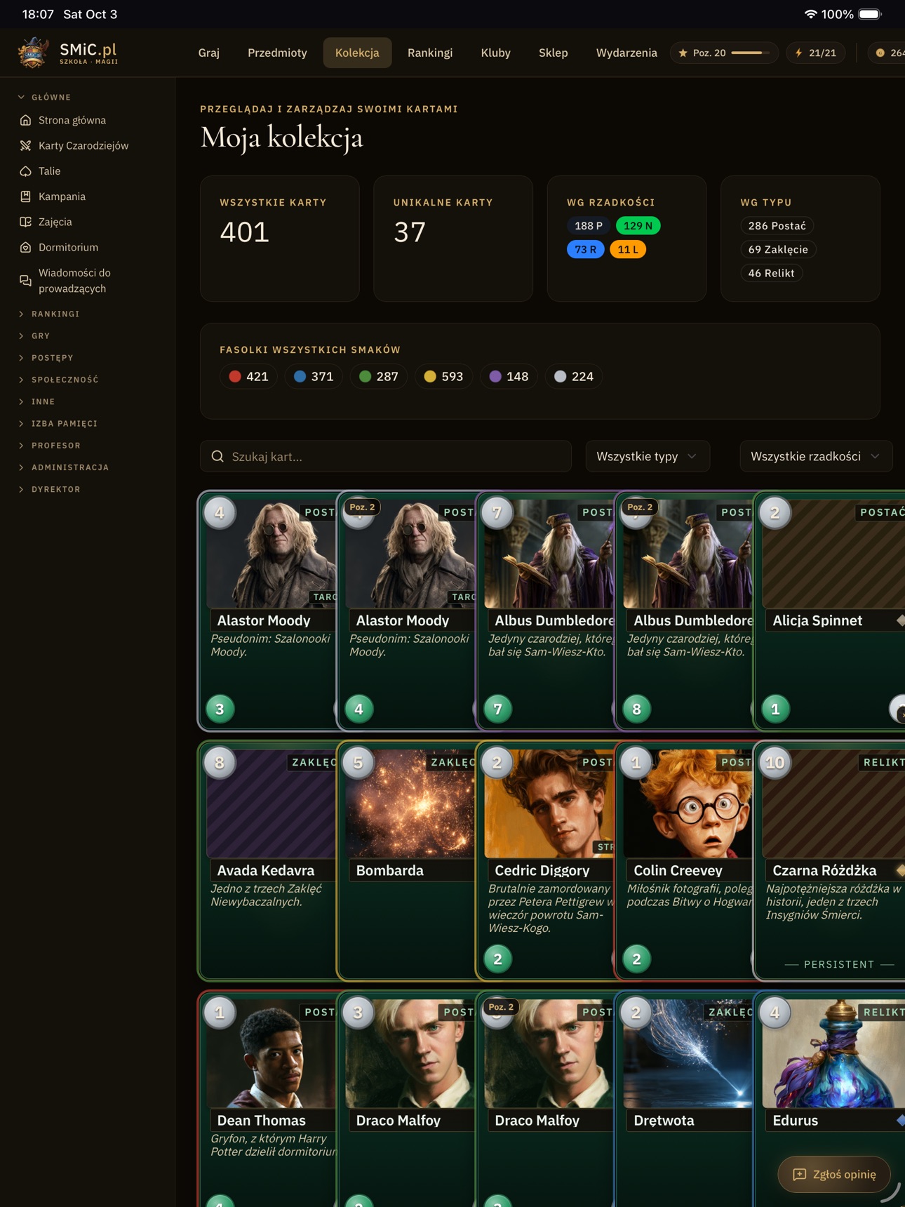Expand the ADMINISTRACJA sidebar section

tap(63, 467)
